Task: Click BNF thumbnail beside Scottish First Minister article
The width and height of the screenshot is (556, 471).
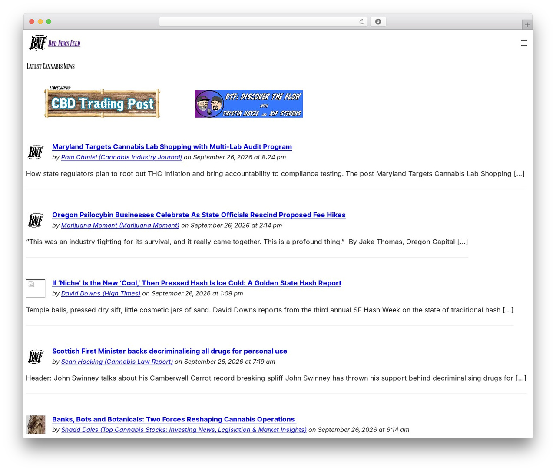Action: click(x=36, y=356)
